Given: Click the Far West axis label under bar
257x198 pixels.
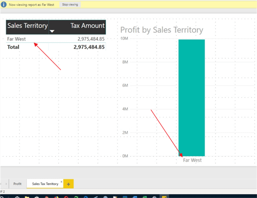Looking at the screenshot, I should coord(192,160).
